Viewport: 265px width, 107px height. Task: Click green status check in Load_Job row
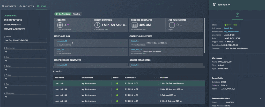click(x=117, y=83)
